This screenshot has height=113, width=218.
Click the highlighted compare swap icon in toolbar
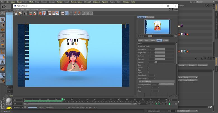click(x=57, y=13)
